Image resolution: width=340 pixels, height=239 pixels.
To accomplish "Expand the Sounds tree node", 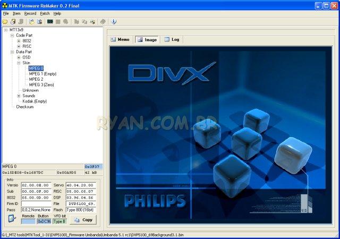I will point(19,96).
